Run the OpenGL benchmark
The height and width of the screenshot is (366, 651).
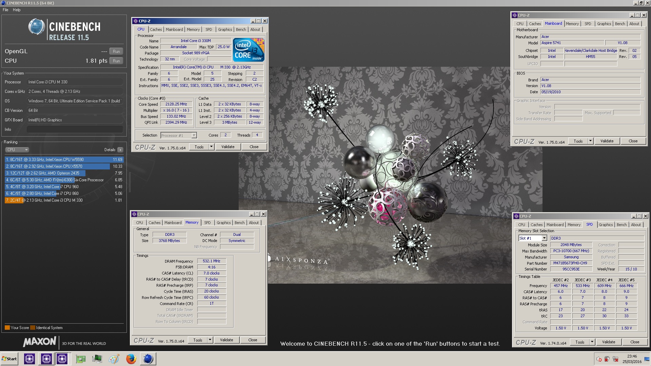coord(116,52)
